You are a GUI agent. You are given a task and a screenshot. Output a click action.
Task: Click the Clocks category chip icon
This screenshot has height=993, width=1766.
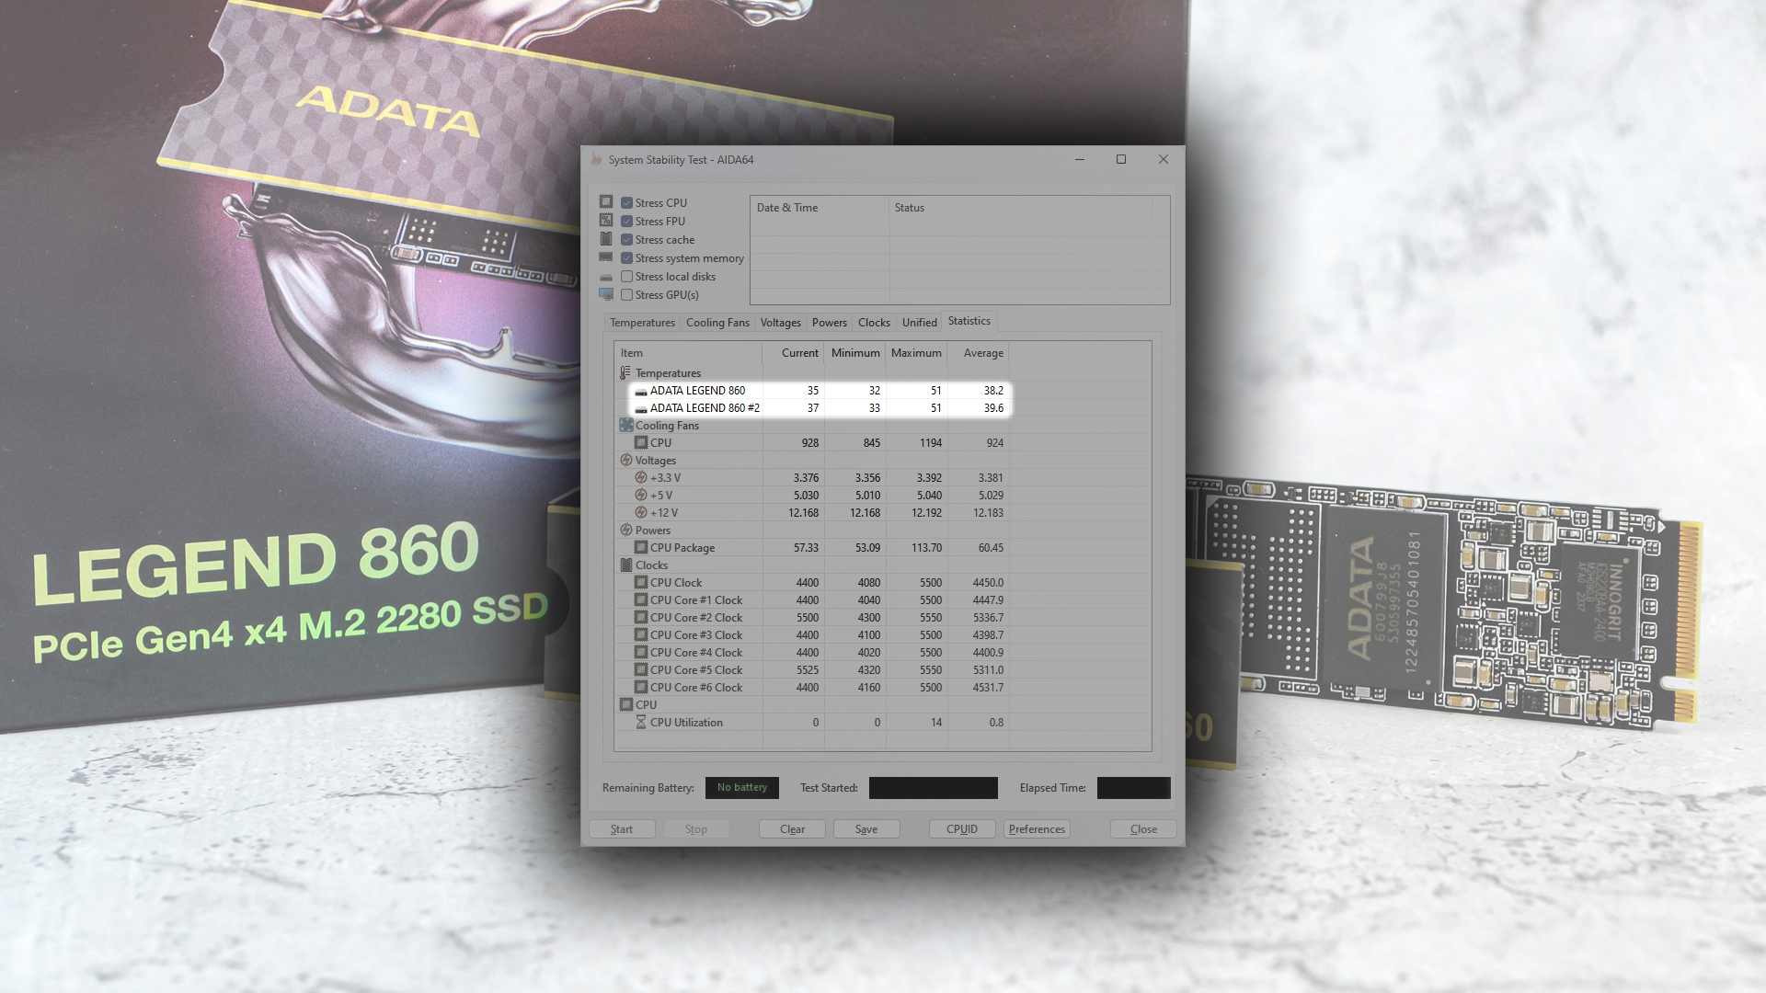[625, 565]
